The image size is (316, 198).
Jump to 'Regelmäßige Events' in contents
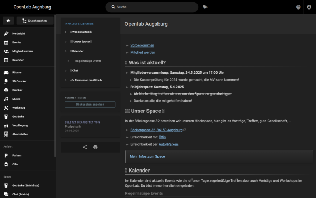[x=88, y=61]
